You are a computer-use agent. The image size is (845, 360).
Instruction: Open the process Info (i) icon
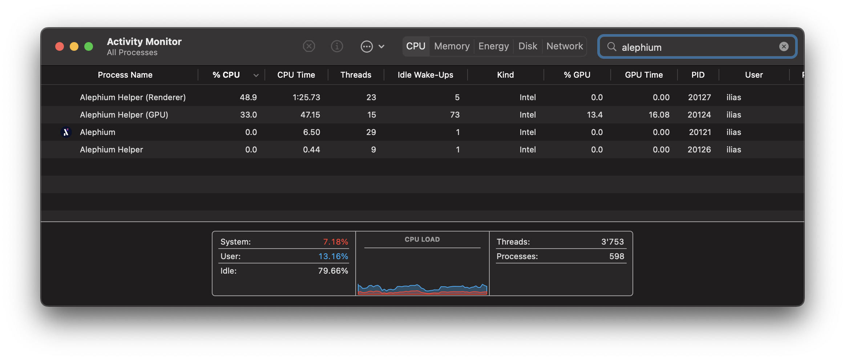pyautogui.click(x=337, y=46)
